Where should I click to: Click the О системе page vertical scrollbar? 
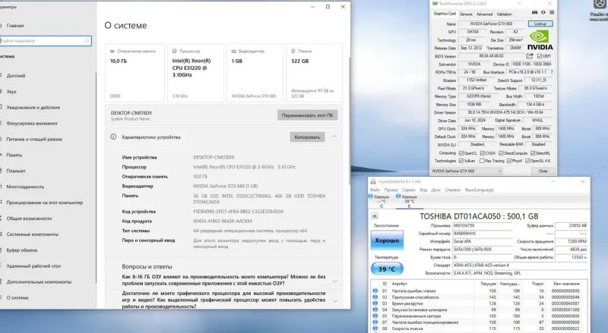point(350,120)
